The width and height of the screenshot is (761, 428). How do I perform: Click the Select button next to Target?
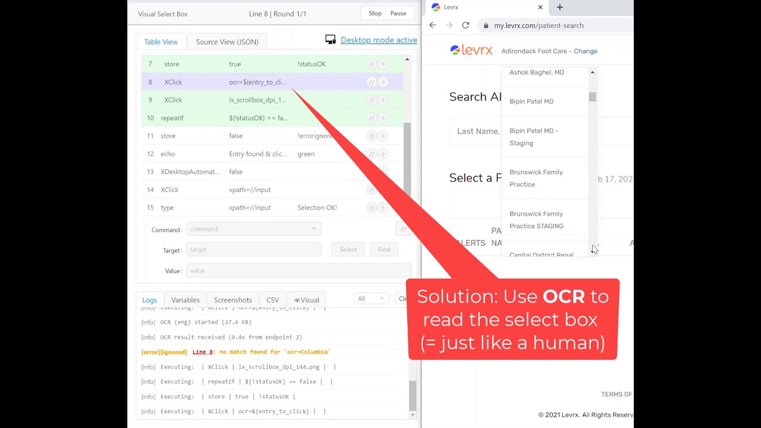pos(348,250)
